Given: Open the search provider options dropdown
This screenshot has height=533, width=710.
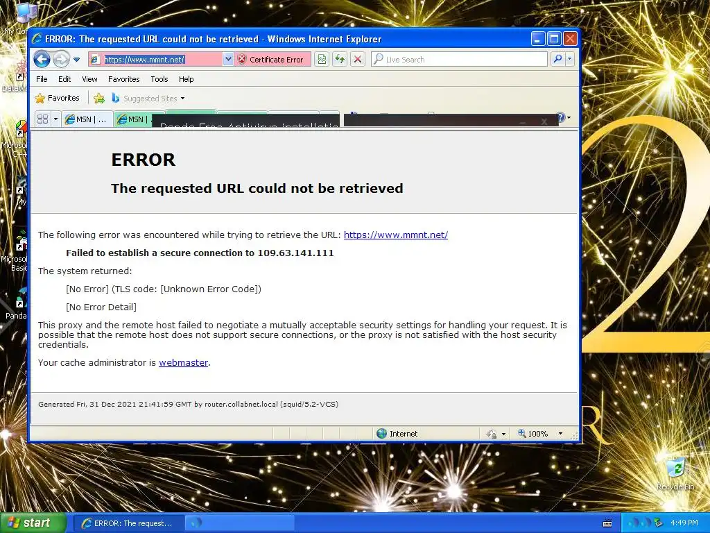Looking at the screenshot, I should [570, 60].
